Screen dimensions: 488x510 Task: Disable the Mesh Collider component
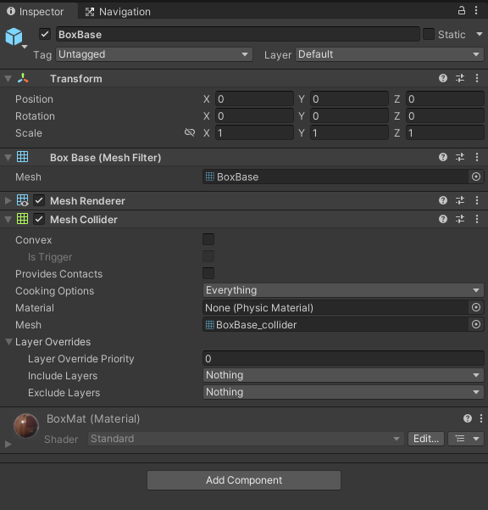point(39,219)
